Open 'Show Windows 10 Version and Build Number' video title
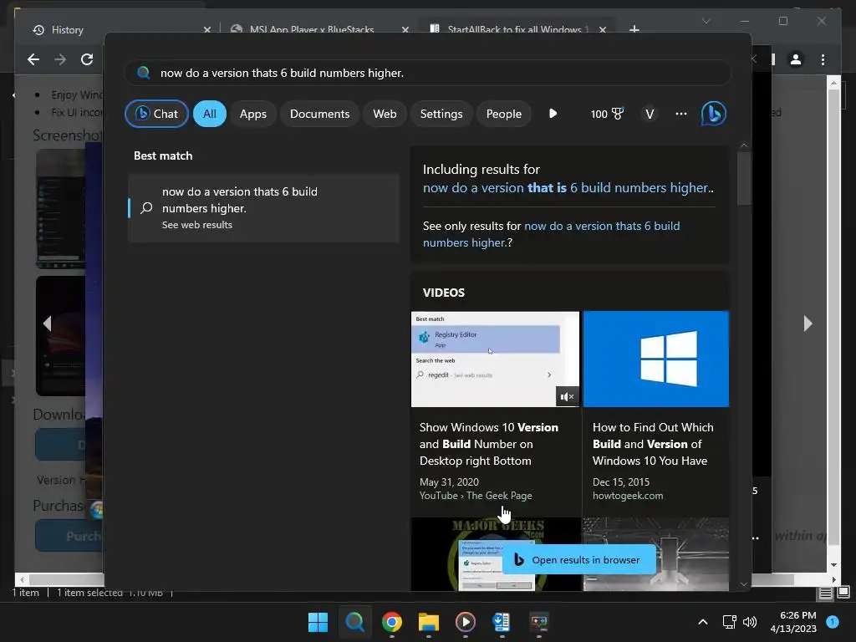856x642 pixels. pos(488,444)
